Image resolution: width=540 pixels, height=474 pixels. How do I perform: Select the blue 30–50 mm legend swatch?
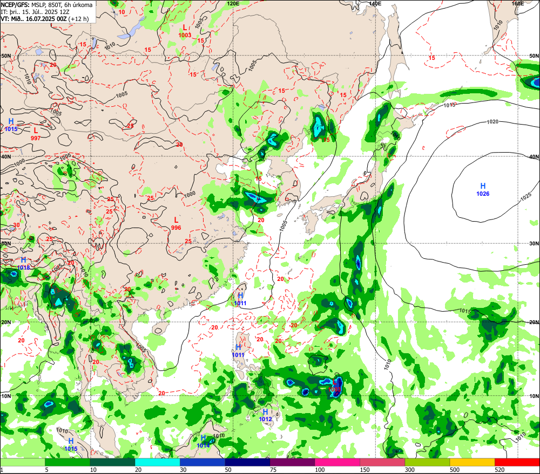pyautogui.click(x=202, y=462)
